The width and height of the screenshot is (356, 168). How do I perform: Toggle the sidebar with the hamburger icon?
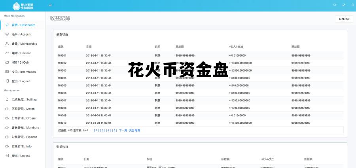pyautogui.click(x=50, y=5)
